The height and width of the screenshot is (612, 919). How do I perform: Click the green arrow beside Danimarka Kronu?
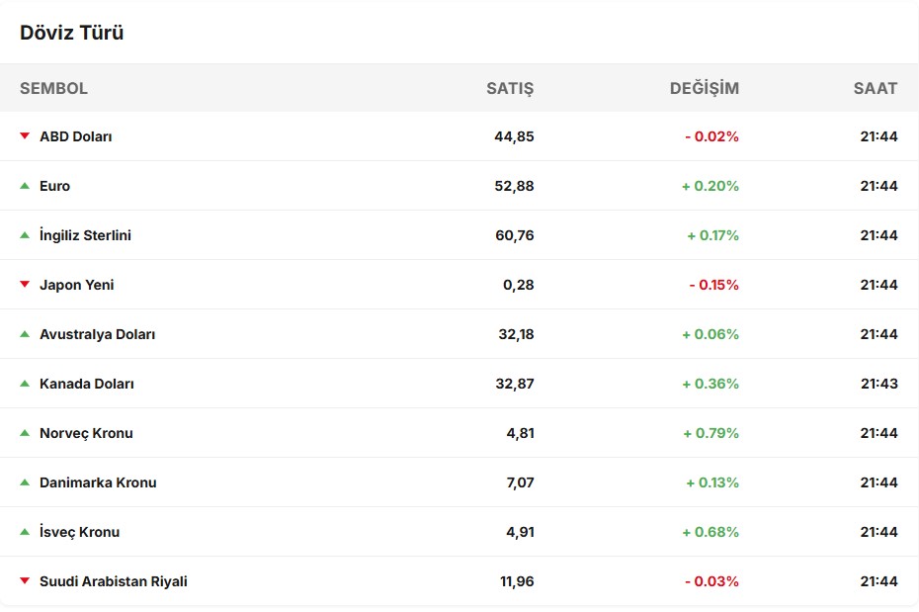[x=25, y=481]
